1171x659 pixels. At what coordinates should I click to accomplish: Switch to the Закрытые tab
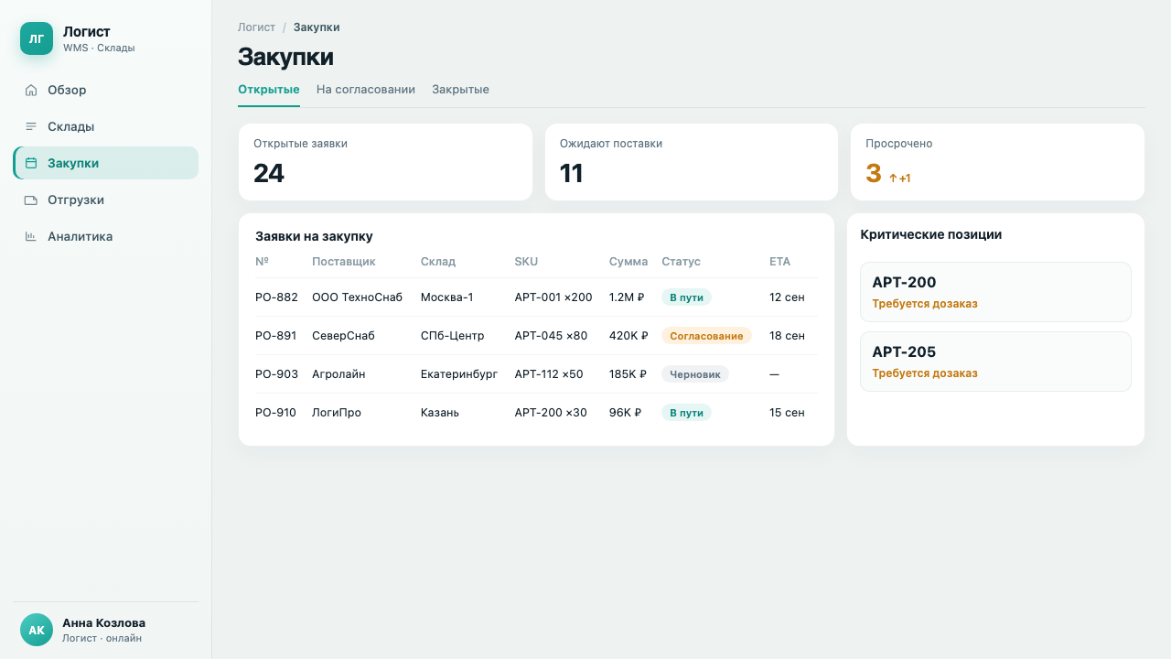pos(460,90)
